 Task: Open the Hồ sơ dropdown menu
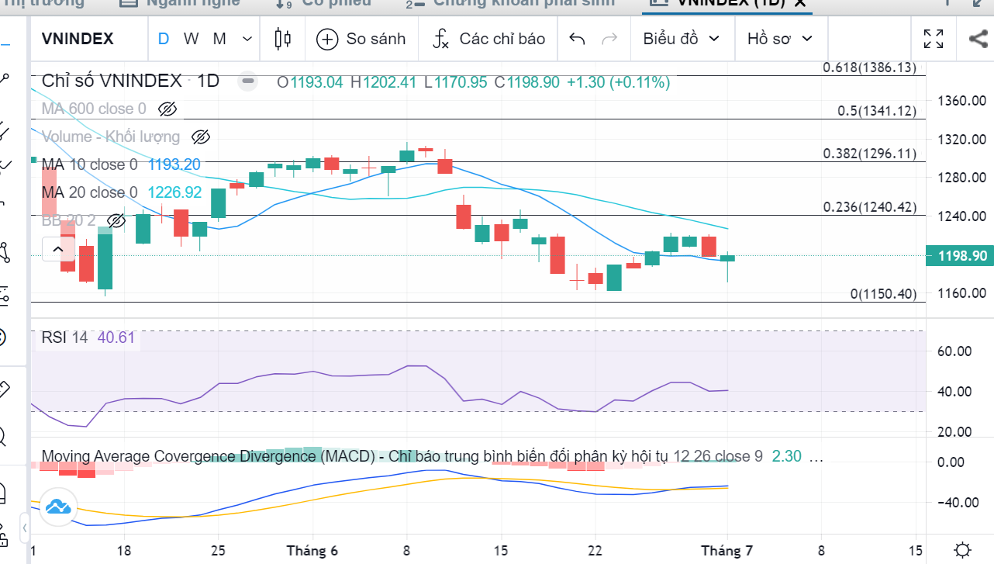(x=779, y=39)
